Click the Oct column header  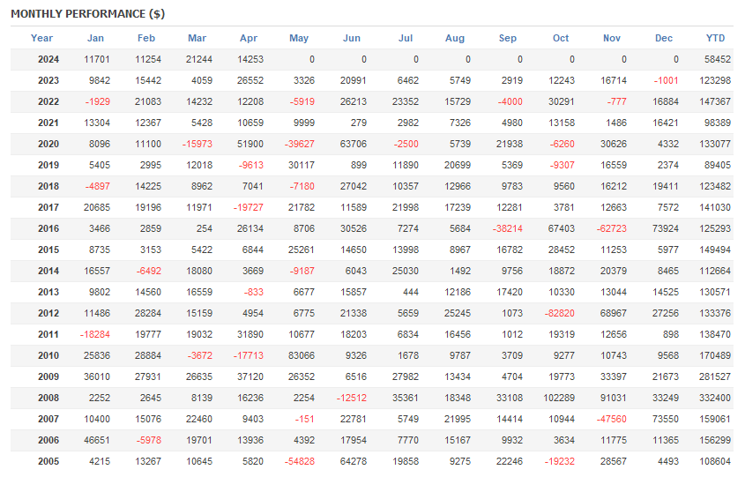561,38
